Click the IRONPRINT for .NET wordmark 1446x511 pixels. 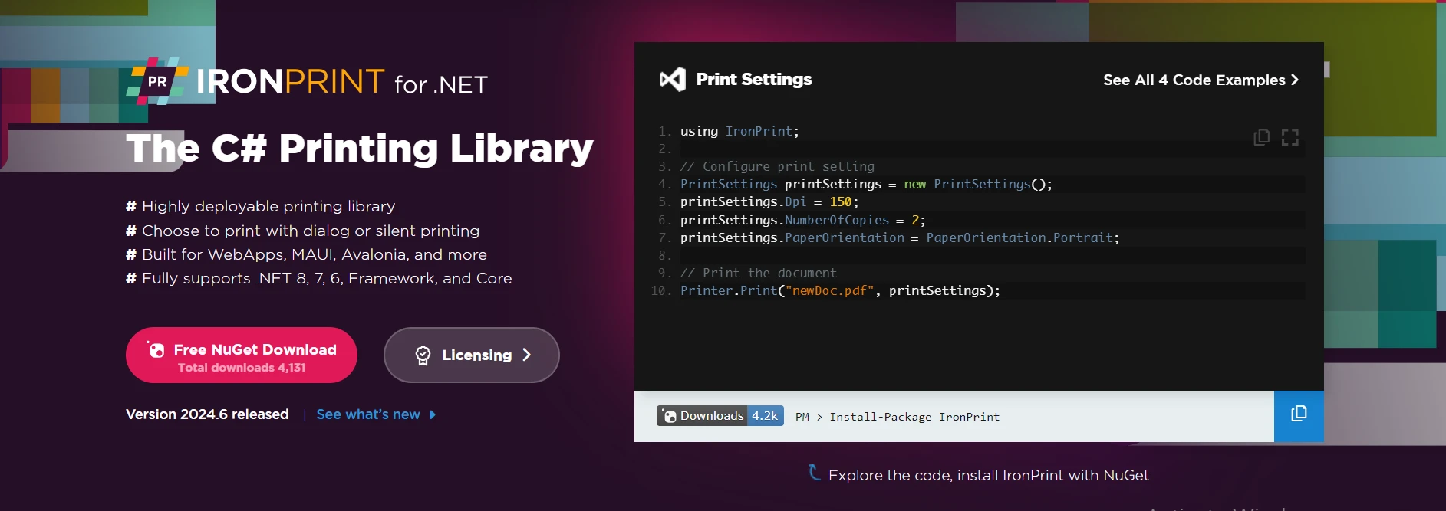342,82
